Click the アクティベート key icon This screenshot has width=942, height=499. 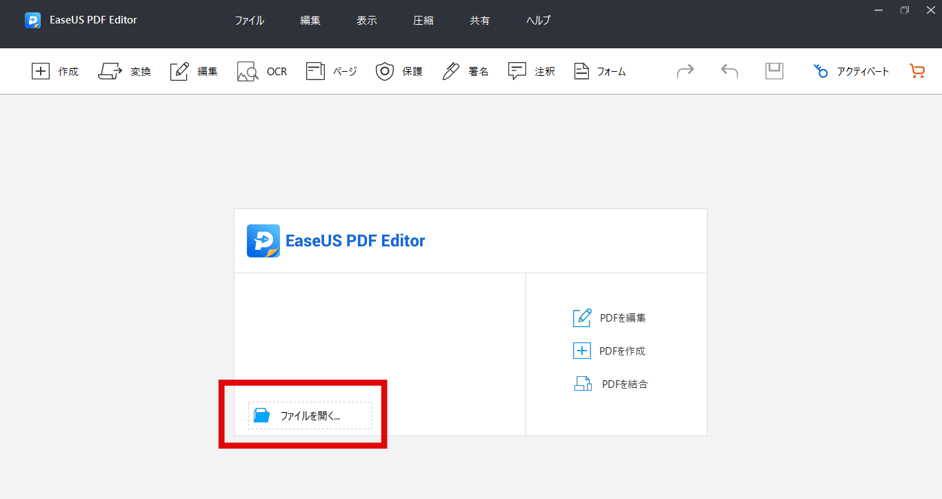(821, 71)
